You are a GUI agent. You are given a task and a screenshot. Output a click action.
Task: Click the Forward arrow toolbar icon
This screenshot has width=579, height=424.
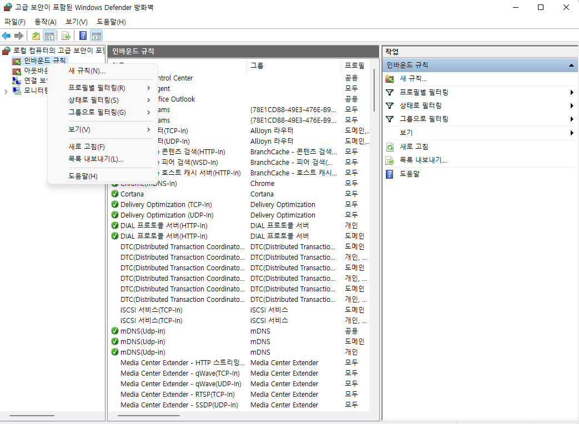(19, 36)
